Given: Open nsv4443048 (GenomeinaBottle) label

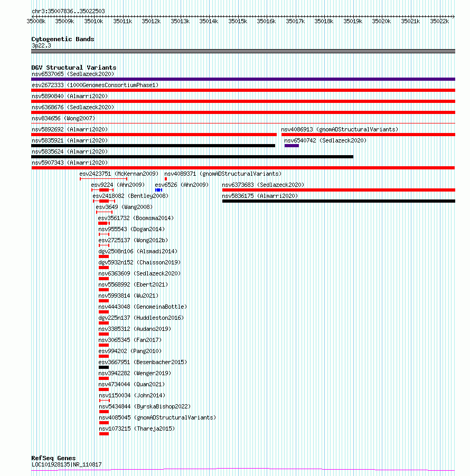Looking at the screenshot, I should pyautogui.click(x=143, y=307).
